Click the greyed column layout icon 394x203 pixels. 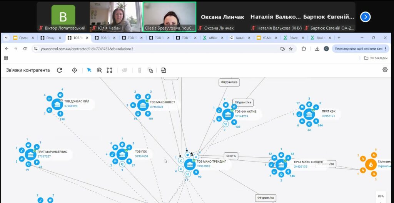tap(140, 70)
